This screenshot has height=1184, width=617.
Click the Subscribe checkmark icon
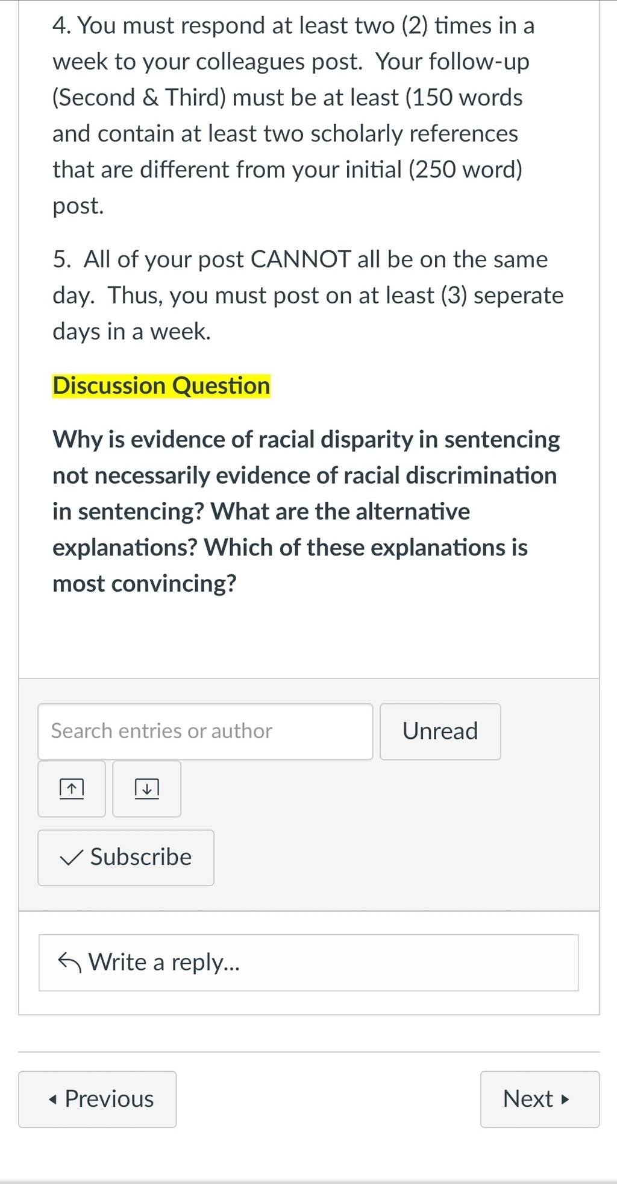pos(72,858)
